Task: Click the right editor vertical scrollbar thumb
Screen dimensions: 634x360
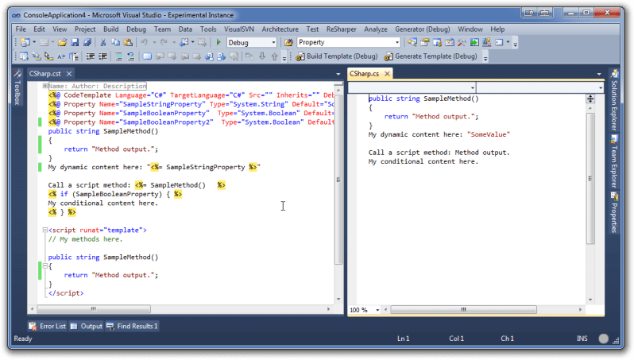Action: 590,178
